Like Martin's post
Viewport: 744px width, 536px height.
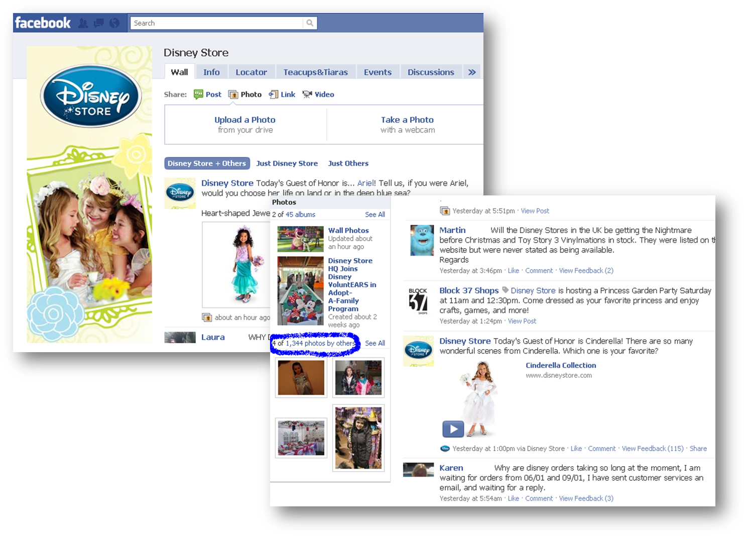click(x=513, y=271)
